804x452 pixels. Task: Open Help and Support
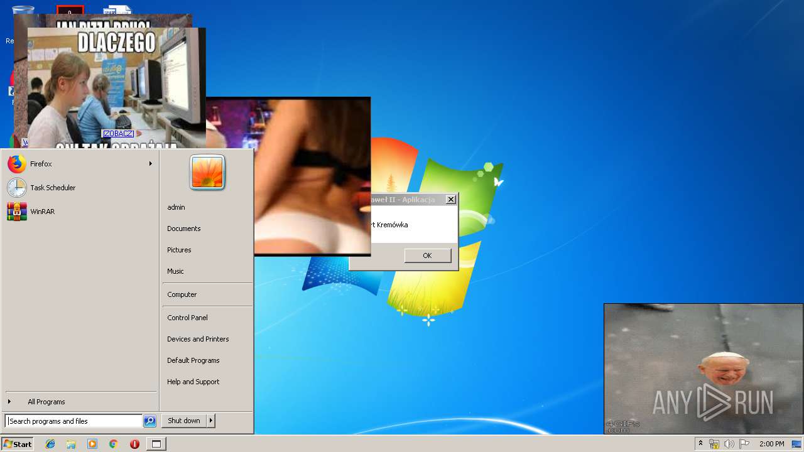(193, 382)
